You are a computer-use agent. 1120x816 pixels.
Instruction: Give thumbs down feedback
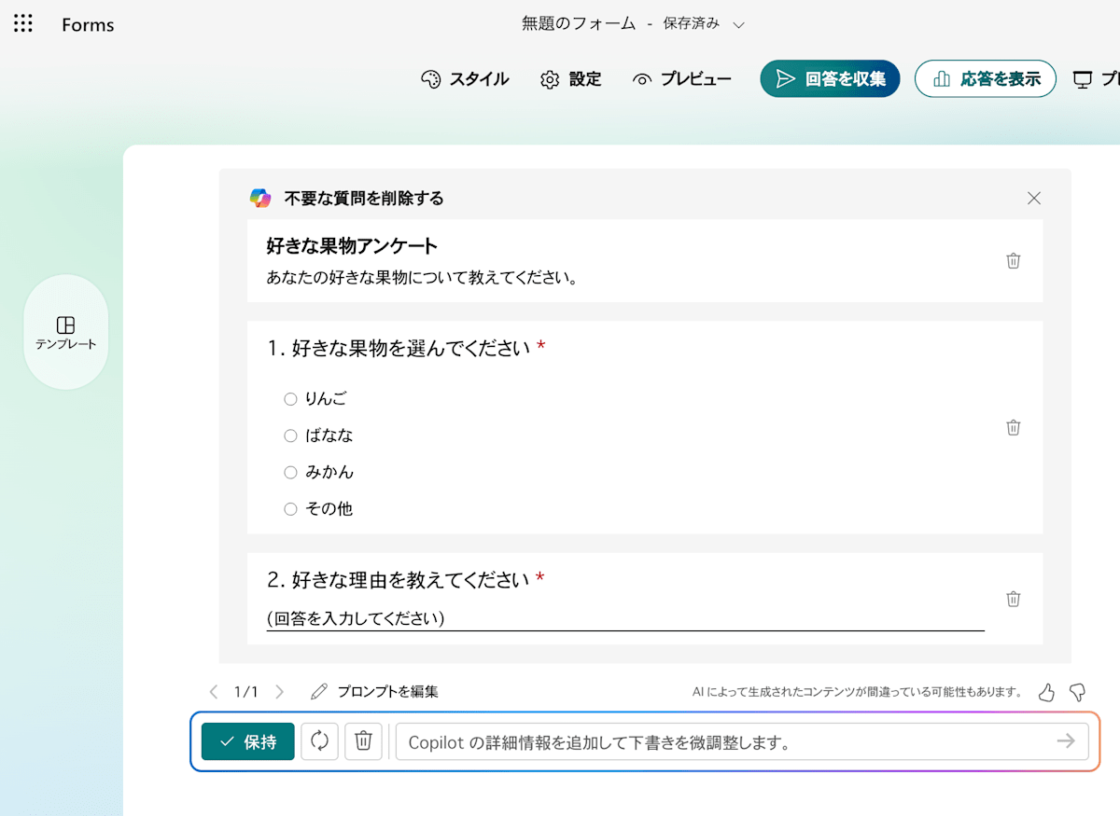coord(1077,692)
